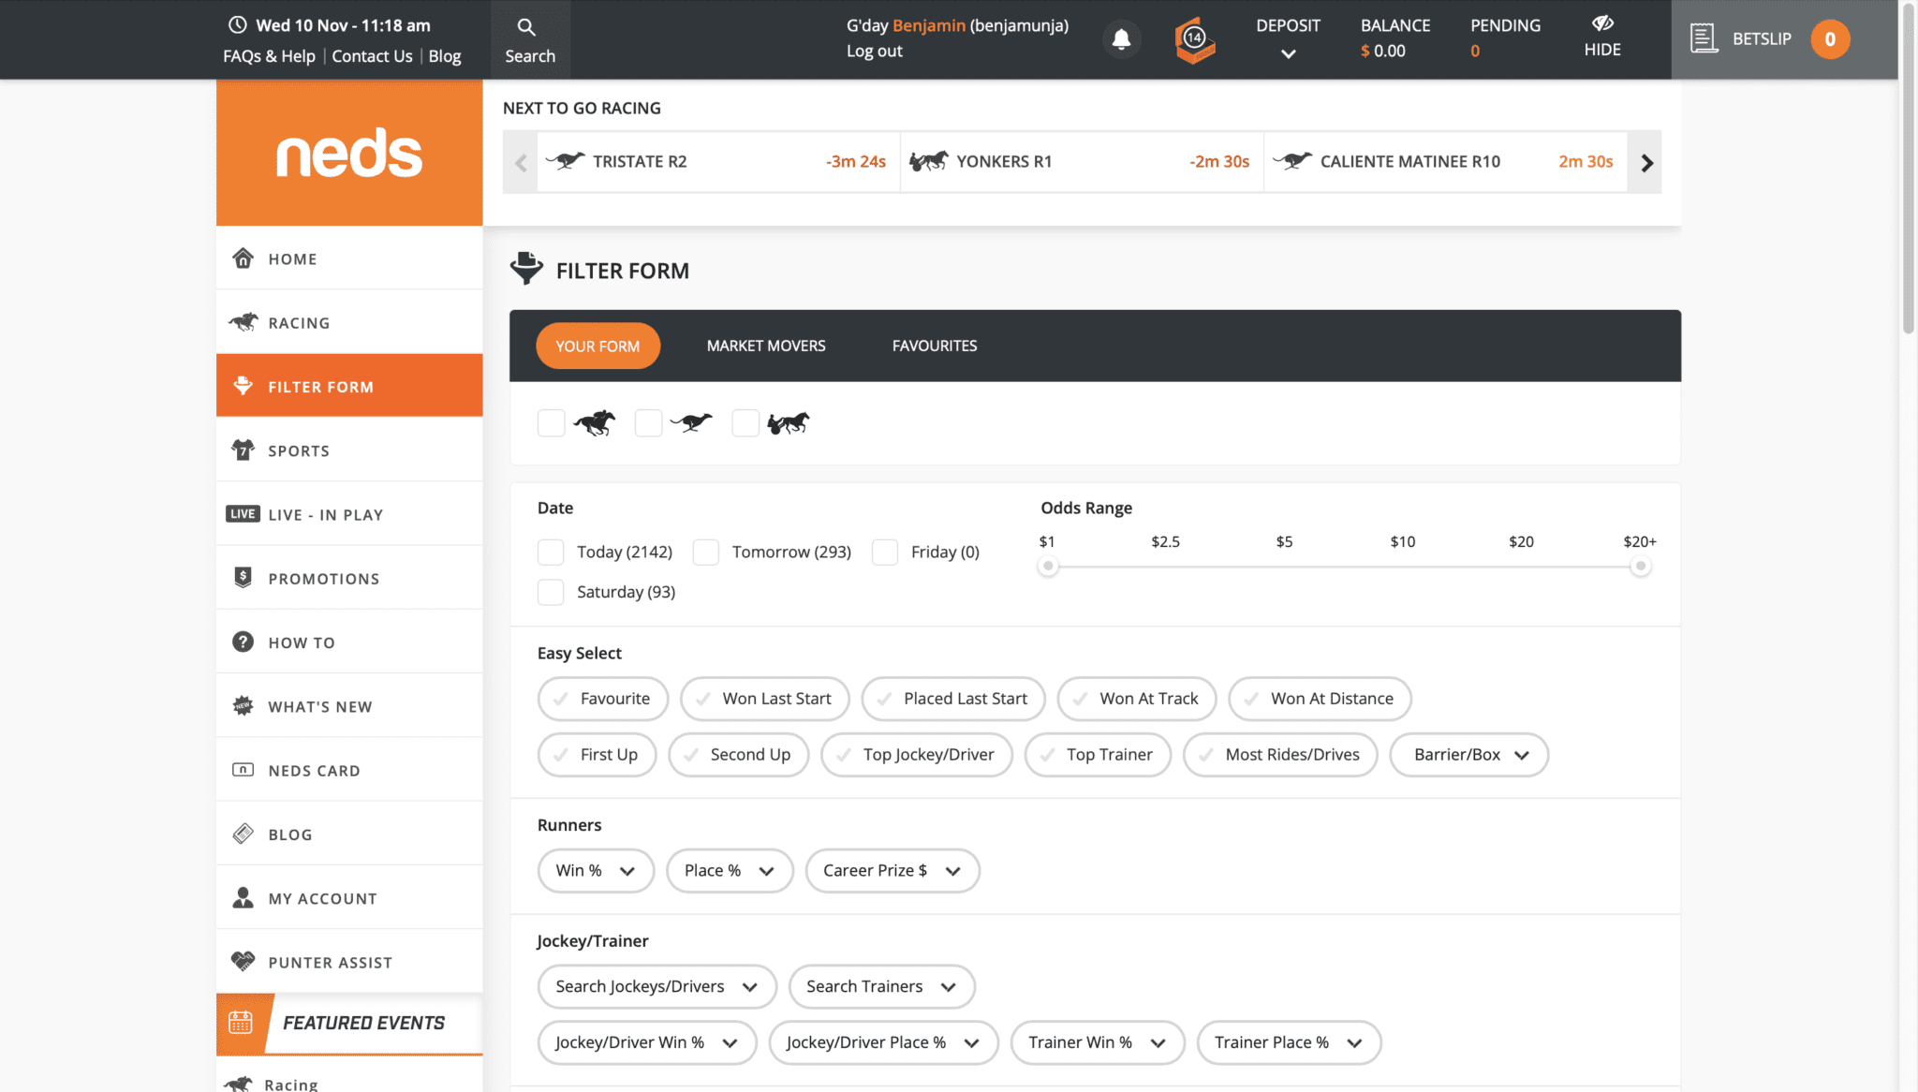Toggle the Placed Last Start filter
1918x1092 pixels.
tap(953, 699)
